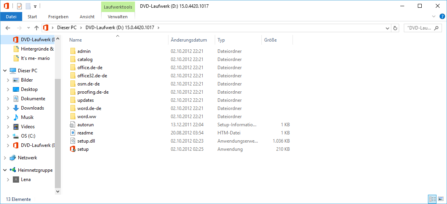Refresh the folder view

tap(395, 28)
